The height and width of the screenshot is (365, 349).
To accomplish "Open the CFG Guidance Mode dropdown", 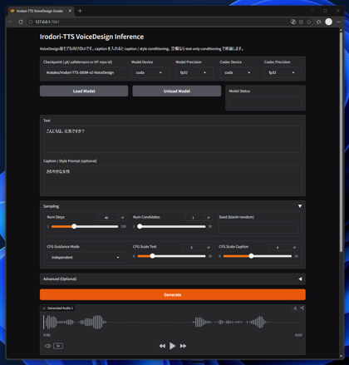I will [x=86, y=257].
